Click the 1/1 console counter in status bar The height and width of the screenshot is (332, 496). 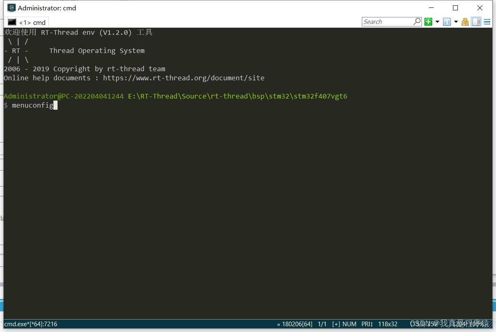[322, 324]
